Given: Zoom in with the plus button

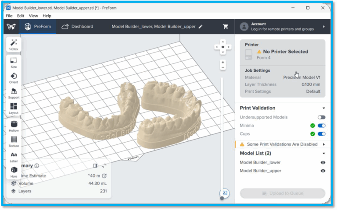Looking at the screenshot, I should (223, 63).
